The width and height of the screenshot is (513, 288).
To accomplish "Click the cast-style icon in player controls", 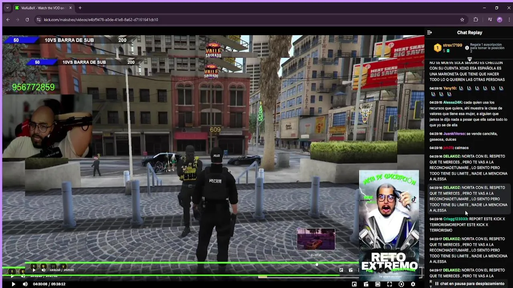I will pos(366,284).
